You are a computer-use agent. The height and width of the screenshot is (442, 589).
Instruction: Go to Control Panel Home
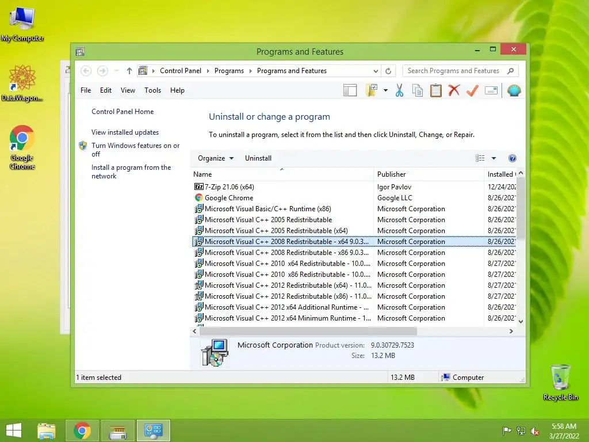pyautogui.click(x=123, y=112)
